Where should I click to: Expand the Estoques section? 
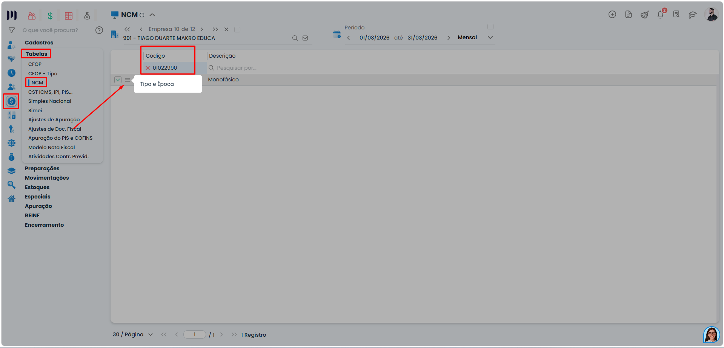pos(37,187)
